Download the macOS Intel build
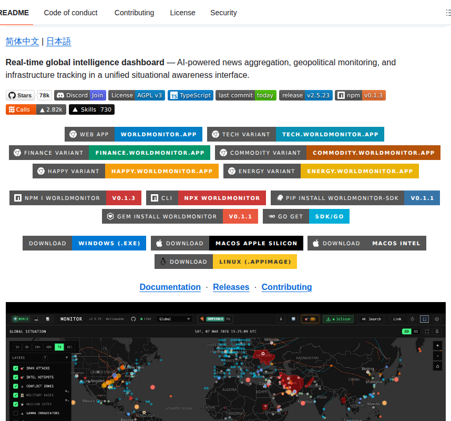Viewport: 451px width, 421px height. pos(367,243)
